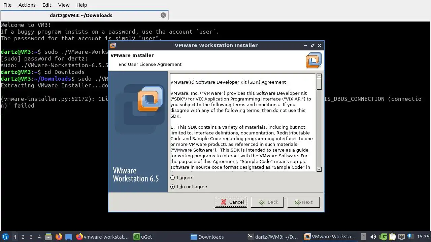Image resolution: width=431 pixels, height=242 pixels.
Task: Open the volume control tray icon
Action: [x=373, y=237]
